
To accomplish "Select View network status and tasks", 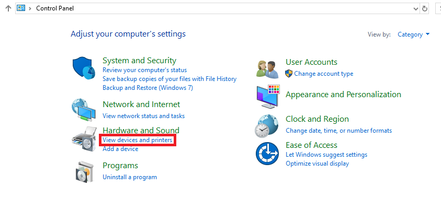I will 144,115.
